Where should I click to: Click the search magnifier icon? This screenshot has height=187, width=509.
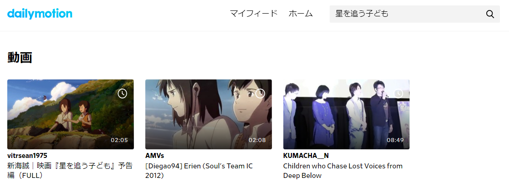click(x=490, y=14)
